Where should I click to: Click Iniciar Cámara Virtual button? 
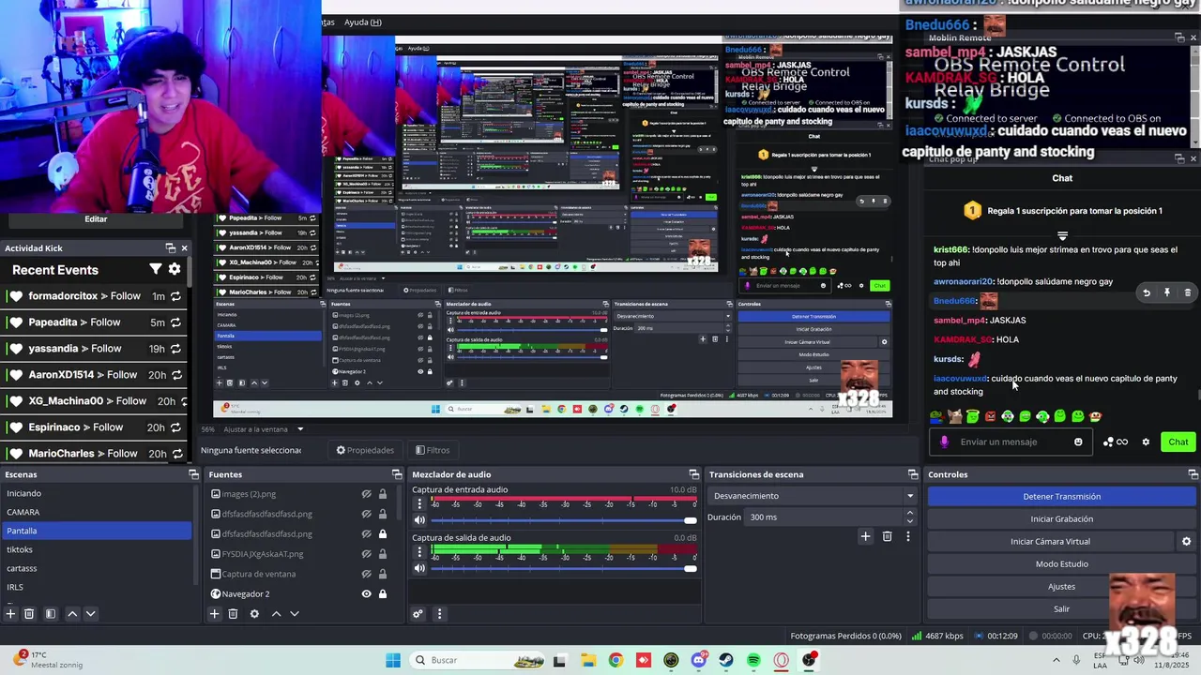1051,541
